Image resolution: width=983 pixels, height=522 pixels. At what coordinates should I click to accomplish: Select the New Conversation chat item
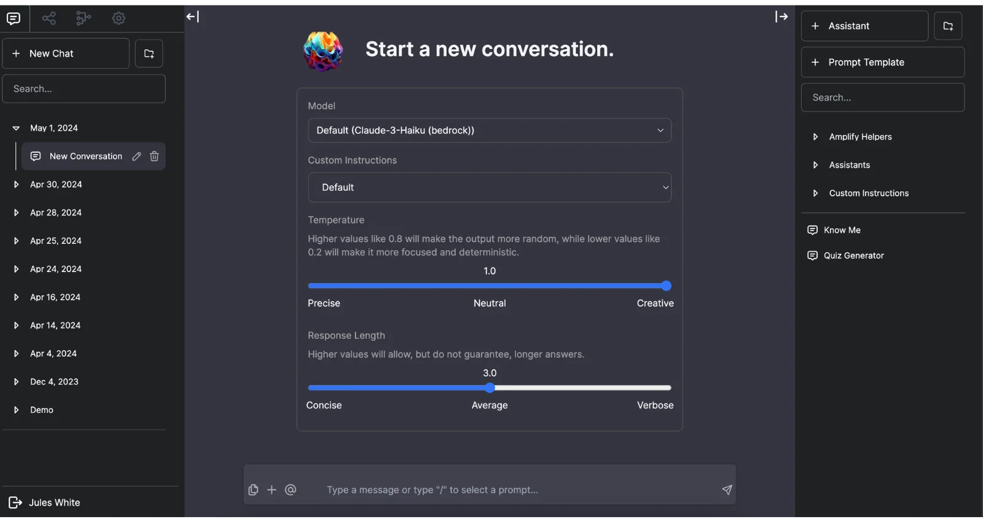click(93, 157)
